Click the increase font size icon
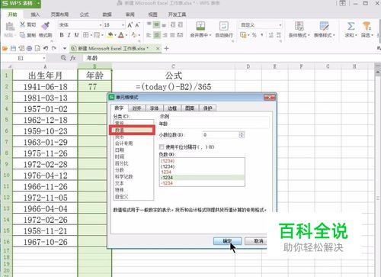The image size is (381, 277). [130, 25]
